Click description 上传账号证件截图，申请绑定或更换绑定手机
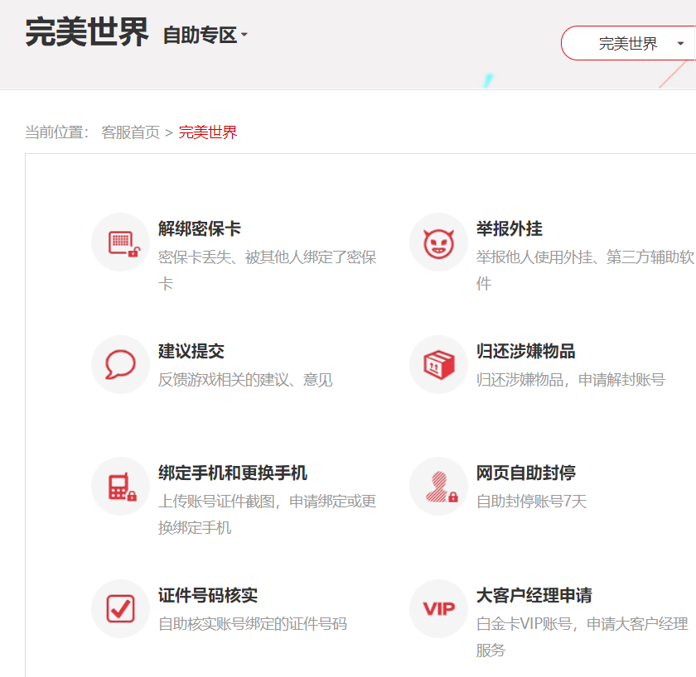This screenshot has height=677, width=696. (x=267, y=514)
